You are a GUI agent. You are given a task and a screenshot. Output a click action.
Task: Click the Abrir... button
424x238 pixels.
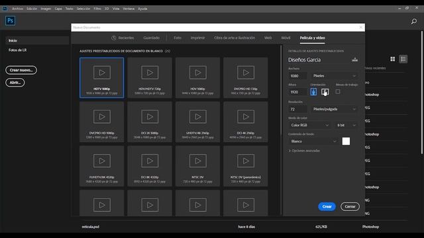[x=15, y=82]
